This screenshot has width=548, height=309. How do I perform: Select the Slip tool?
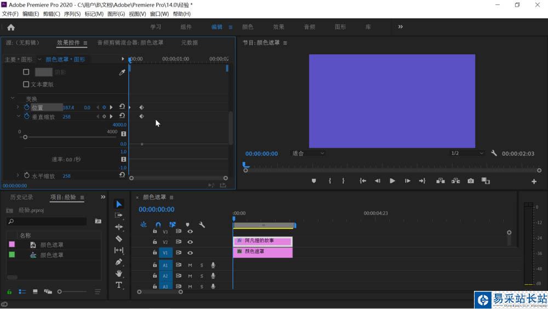[119, 250]
